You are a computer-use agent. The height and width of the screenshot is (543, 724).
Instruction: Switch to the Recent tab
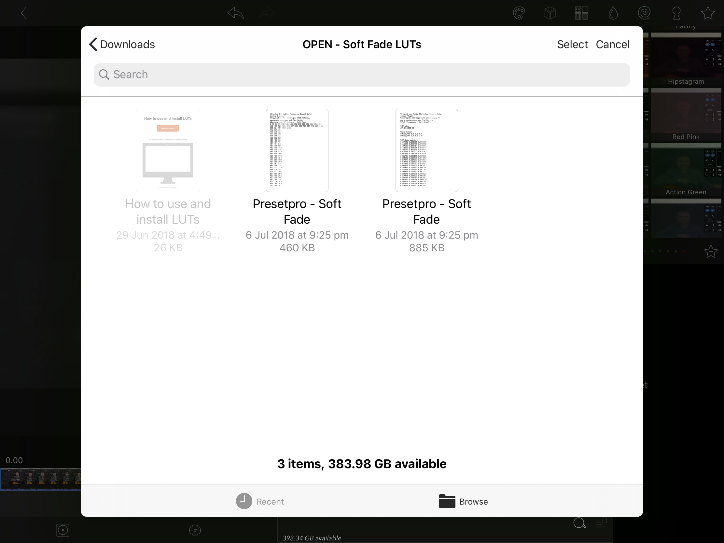260,501
